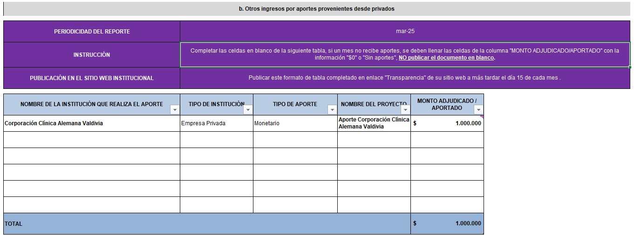641x236 pixels.
Task: Open filter dropdown for MONTO ADJUDICADO / APORTADO column
Action: click(x=478, y=110)
